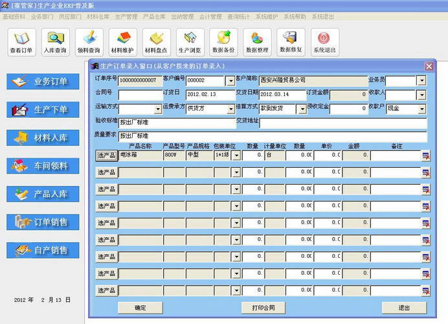The width and height of the screenshot is (448, 324).
Task: Click the 预收定金 input field
Action: (348, 109)
